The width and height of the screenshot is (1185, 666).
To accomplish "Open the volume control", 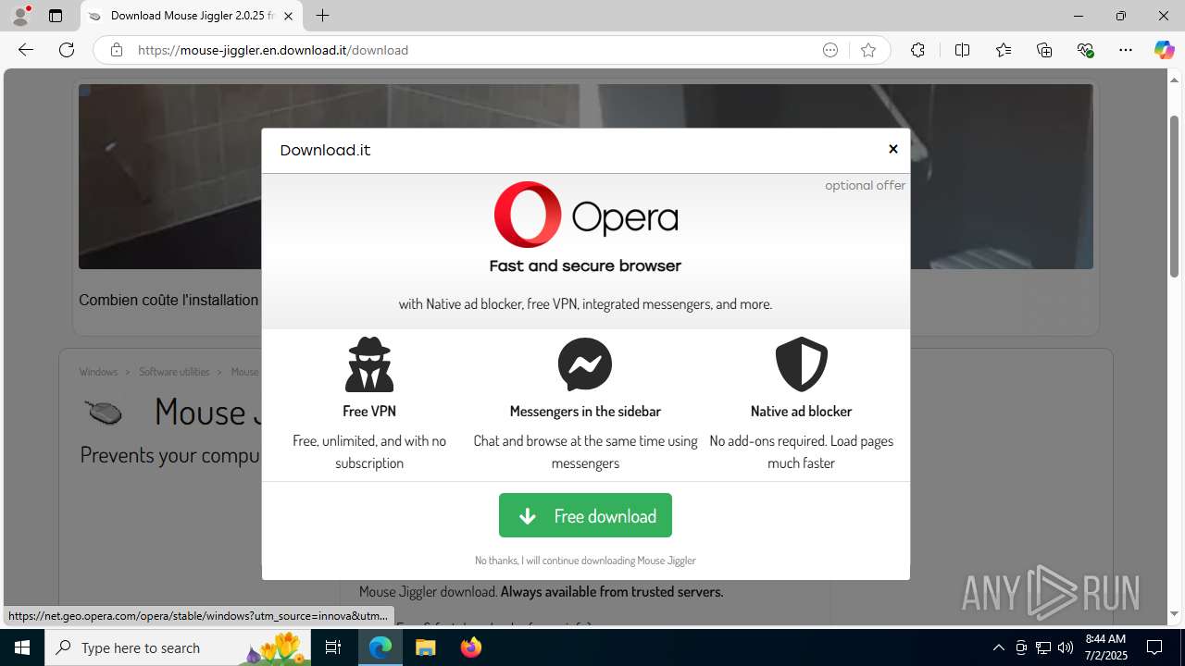I will pyautogui.click(x=1066, y=647).
